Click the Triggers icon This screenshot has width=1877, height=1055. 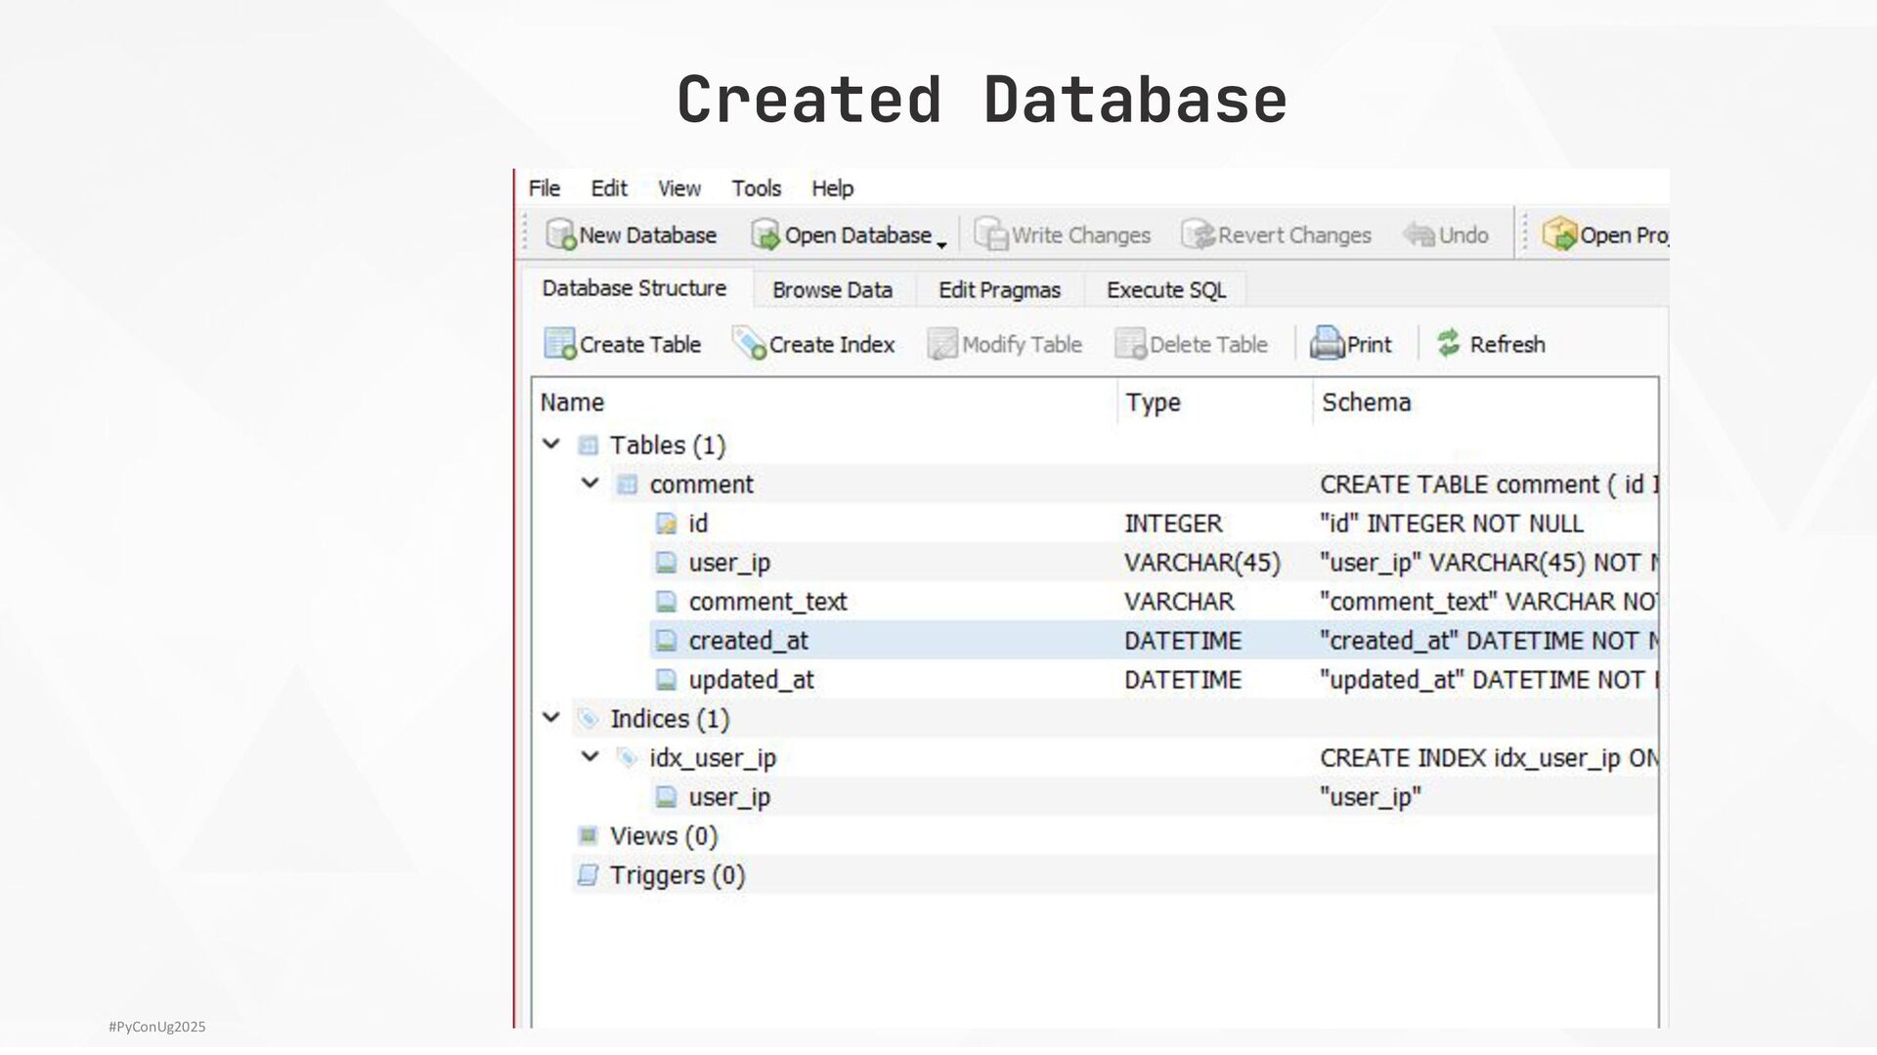[588, 875]
